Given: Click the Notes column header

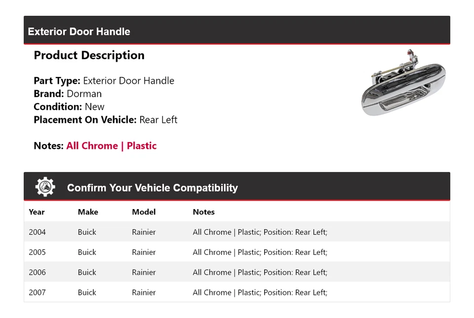Looking at the screenshot, I should click(203, 212).
